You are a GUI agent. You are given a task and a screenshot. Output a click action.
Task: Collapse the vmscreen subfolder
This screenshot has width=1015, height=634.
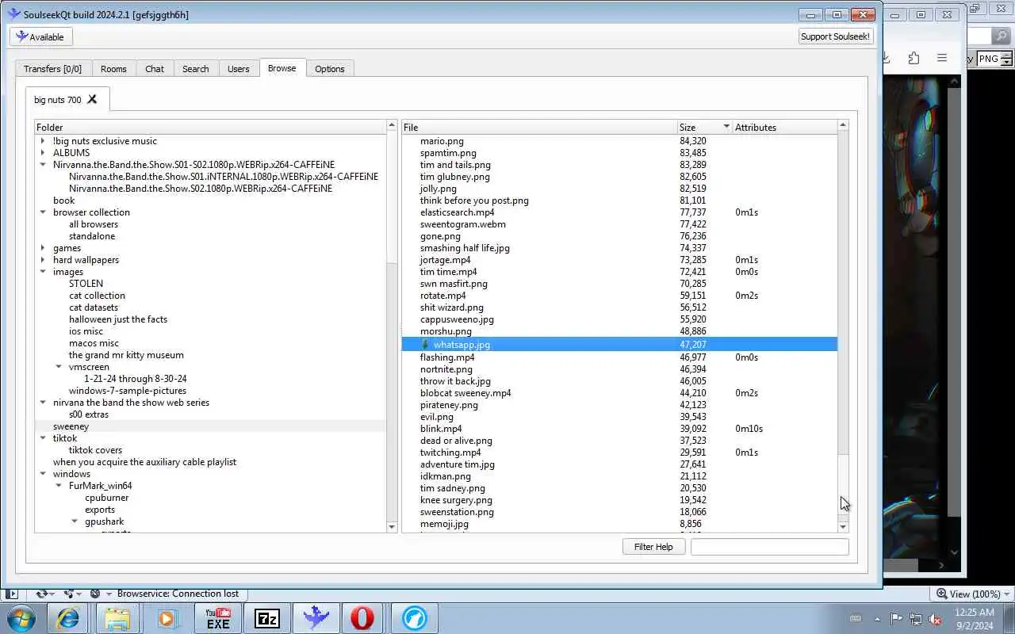pos(59,367)
